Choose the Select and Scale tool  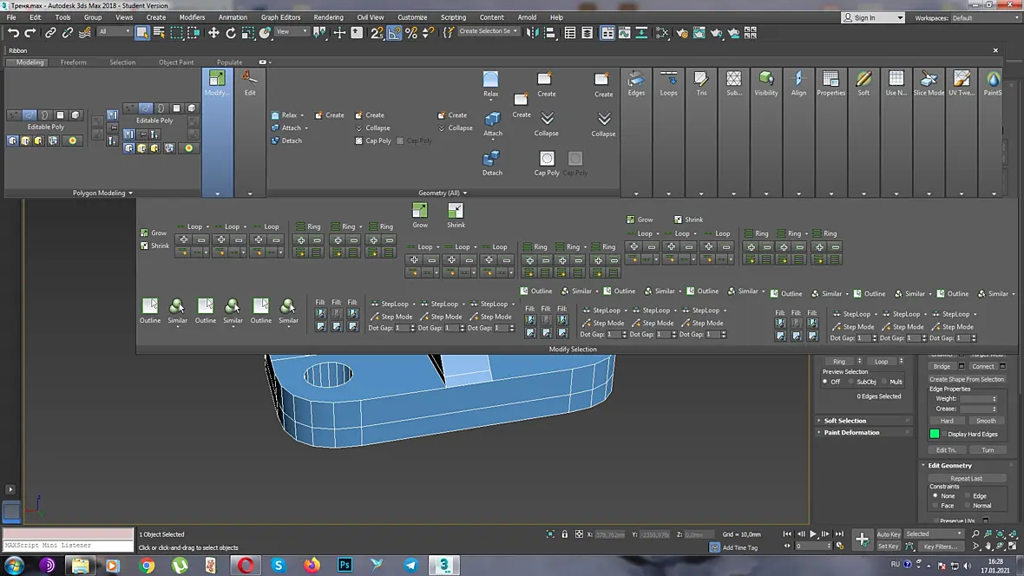pos(247,33)
